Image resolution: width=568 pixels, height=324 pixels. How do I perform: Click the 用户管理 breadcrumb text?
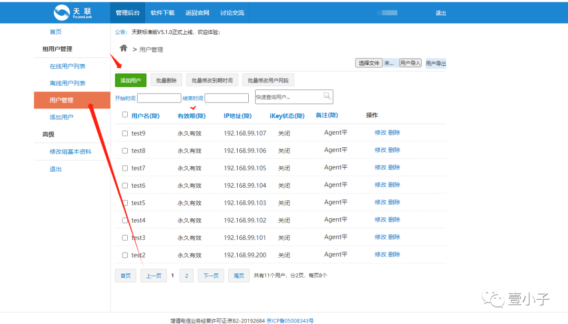(x=151, y=49)
